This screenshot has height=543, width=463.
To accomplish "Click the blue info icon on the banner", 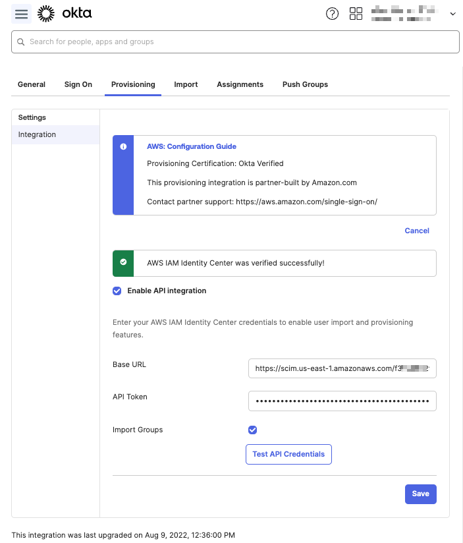I will (x=123, y=147).
